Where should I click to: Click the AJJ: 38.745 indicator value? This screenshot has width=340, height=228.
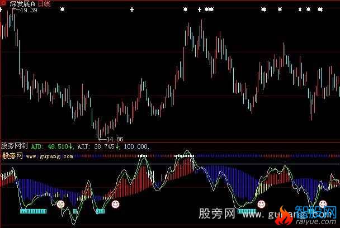point(98,146)
